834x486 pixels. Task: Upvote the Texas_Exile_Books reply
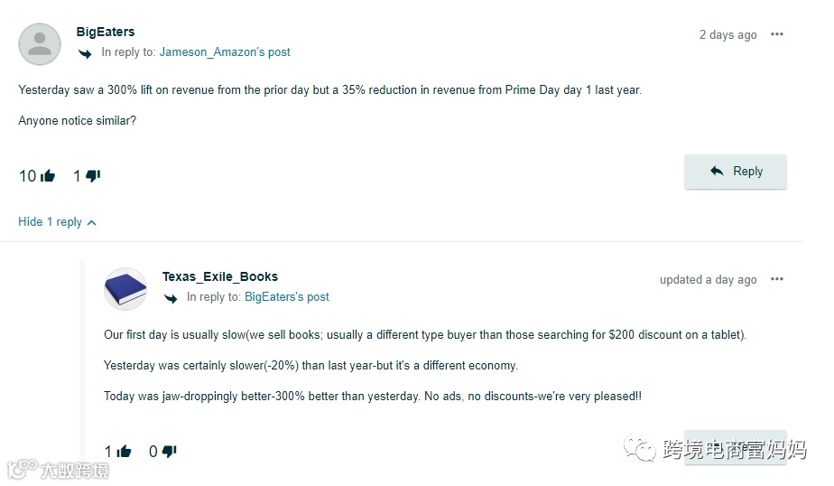point(124,451)
